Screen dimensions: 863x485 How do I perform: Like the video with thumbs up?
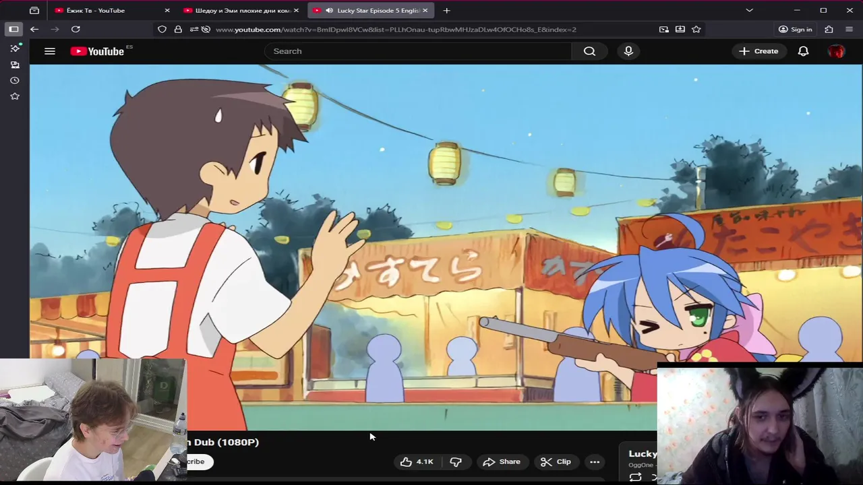(x=406, y=461)
